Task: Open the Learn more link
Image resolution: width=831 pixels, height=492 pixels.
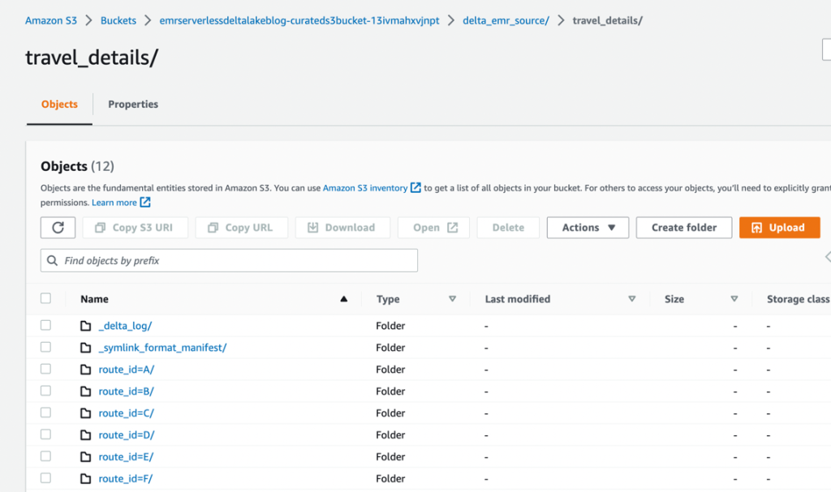Action: click(x=114, y=203)
